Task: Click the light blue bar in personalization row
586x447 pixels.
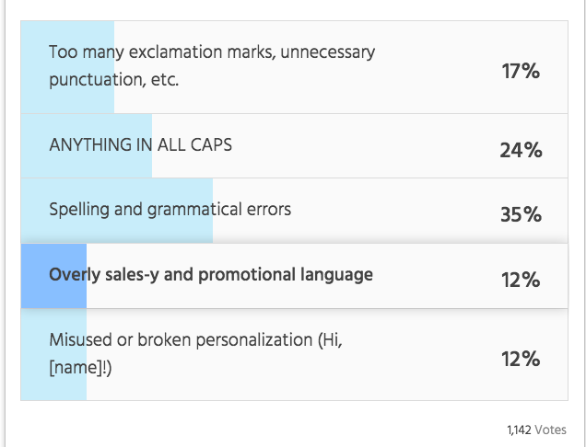Action: [x=53, y=354]
